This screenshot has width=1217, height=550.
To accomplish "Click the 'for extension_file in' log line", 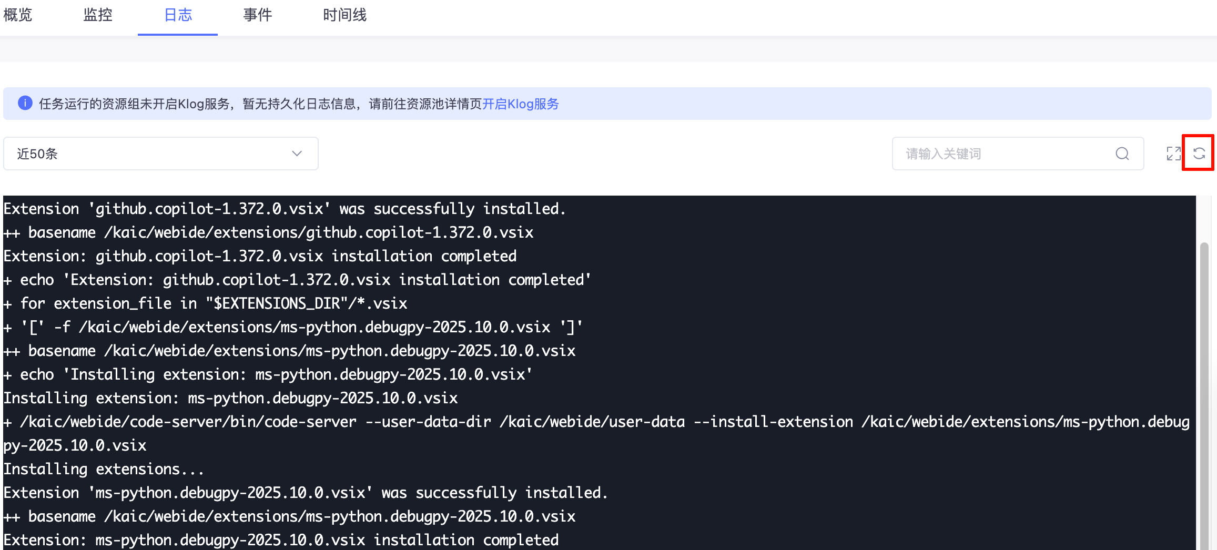I will coord(205,303).
